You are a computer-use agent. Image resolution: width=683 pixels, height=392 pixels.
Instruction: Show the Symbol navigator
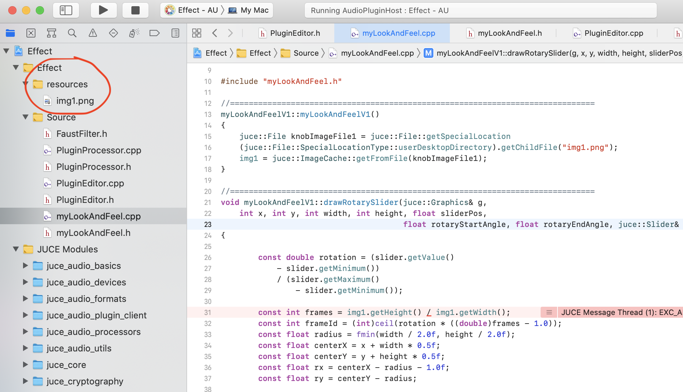click(x=52, y=33)
